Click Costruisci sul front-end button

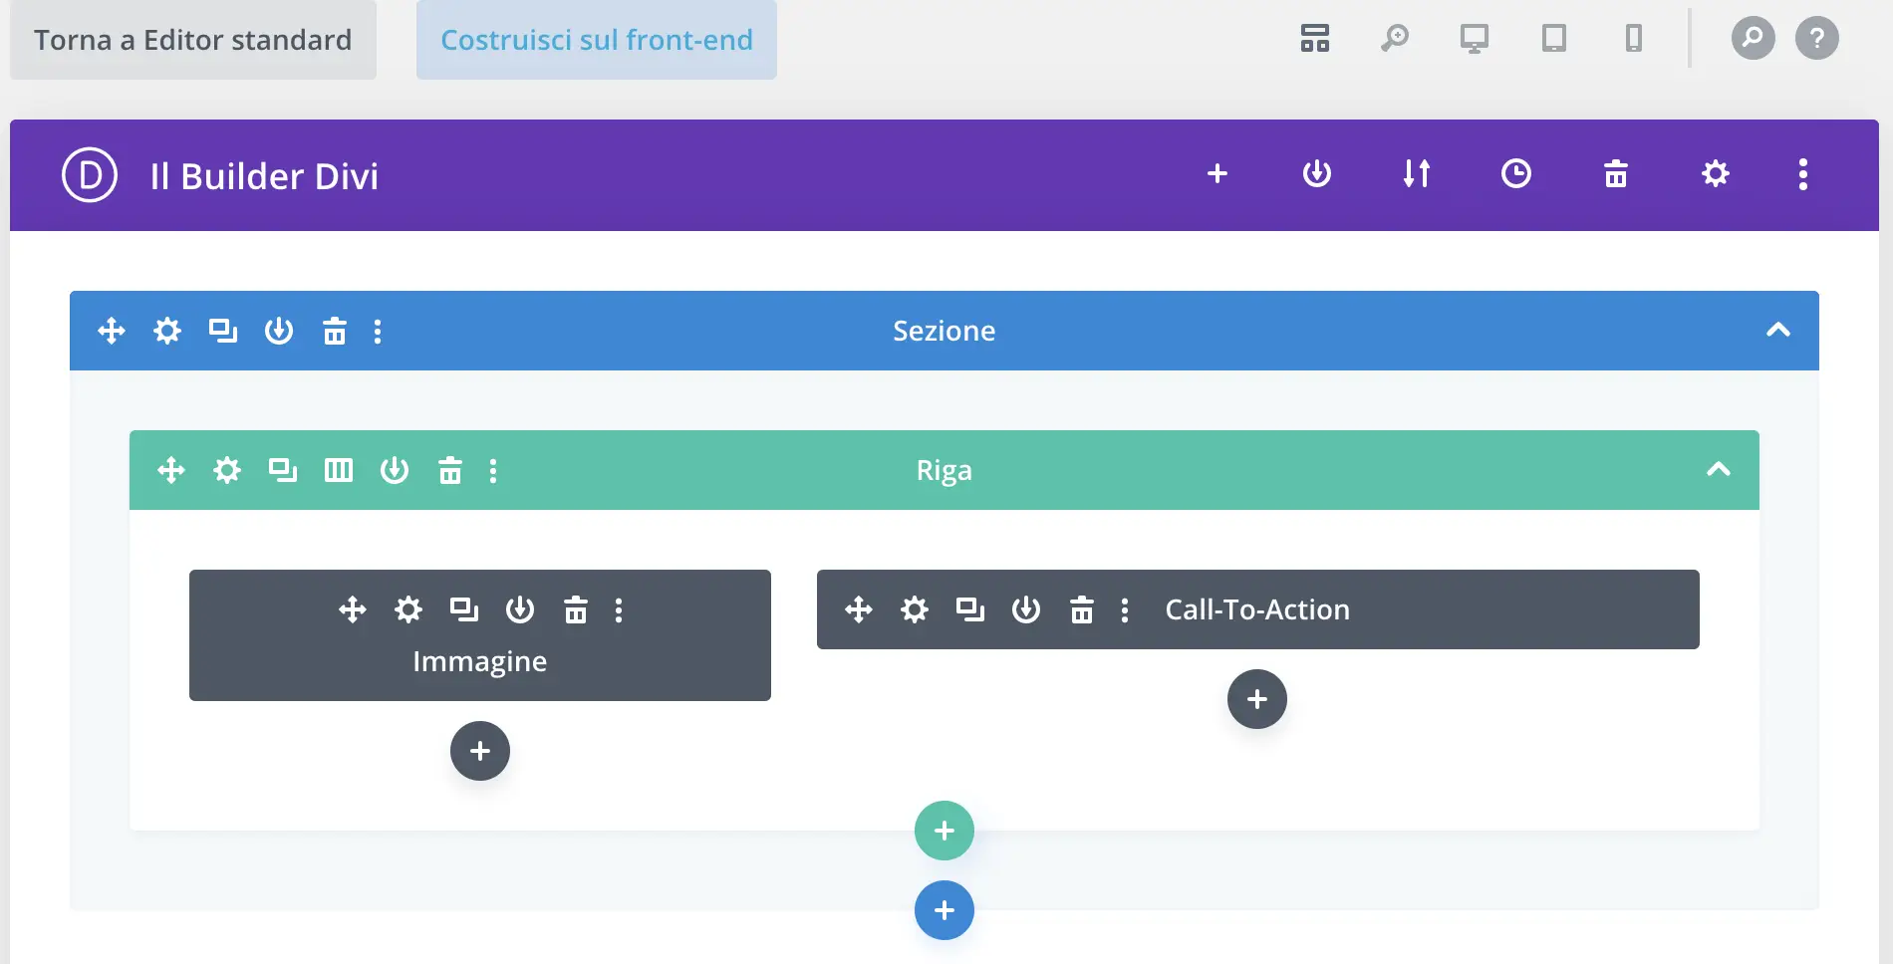pyautogui.click(x=596, y=40)
